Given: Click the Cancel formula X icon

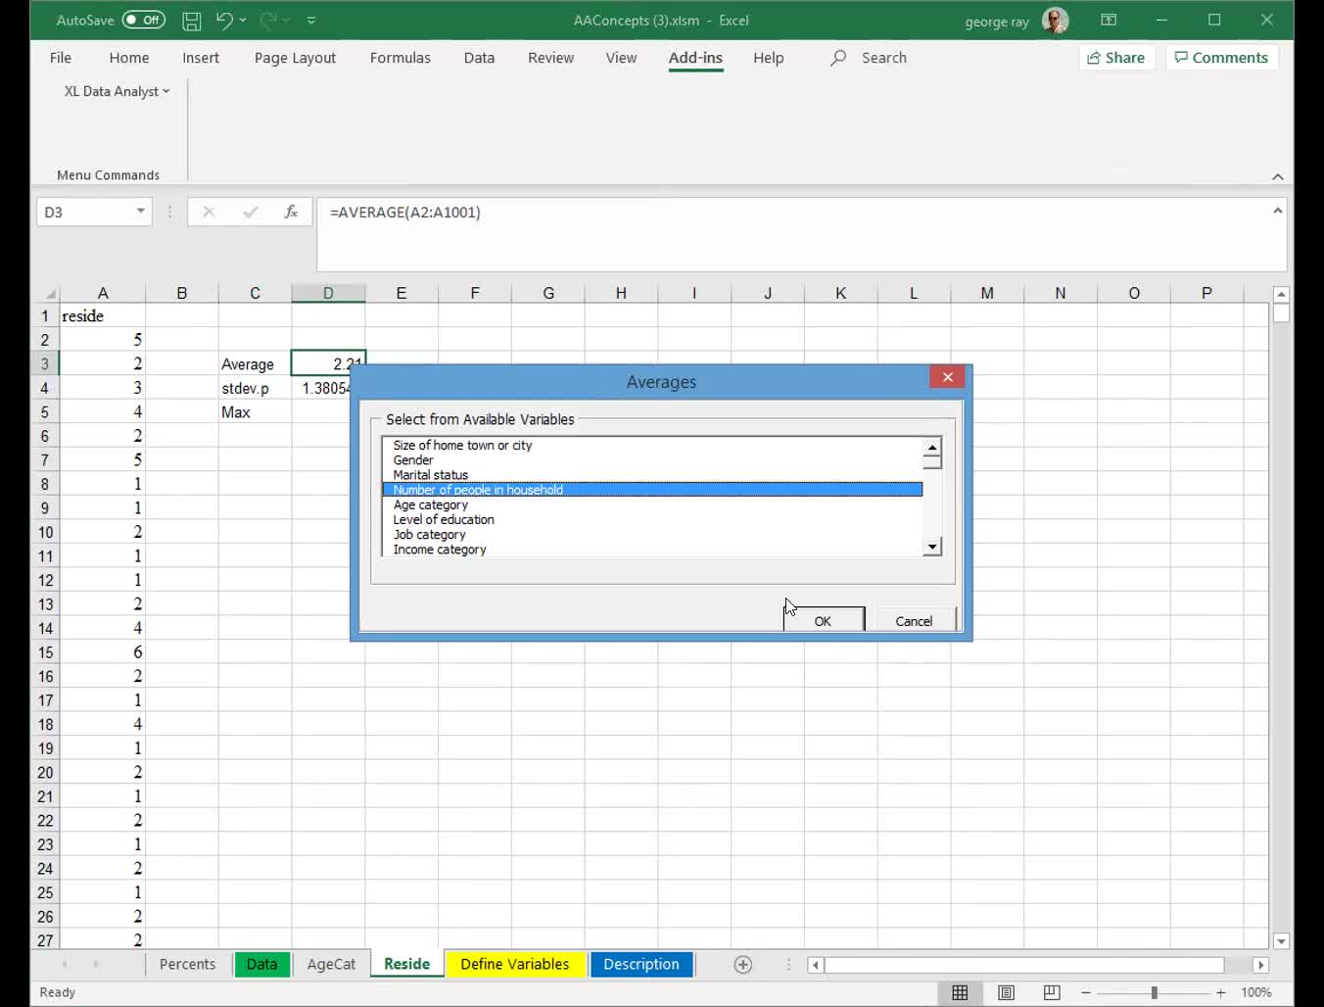Looking at the screenshot, I should point(209,212).
